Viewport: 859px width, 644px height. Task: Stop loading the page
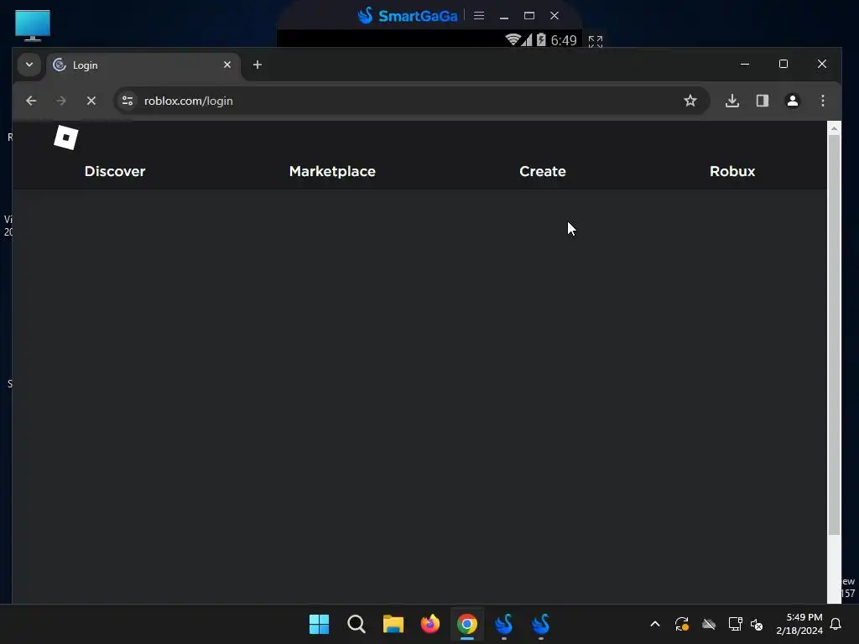[91, 101]
